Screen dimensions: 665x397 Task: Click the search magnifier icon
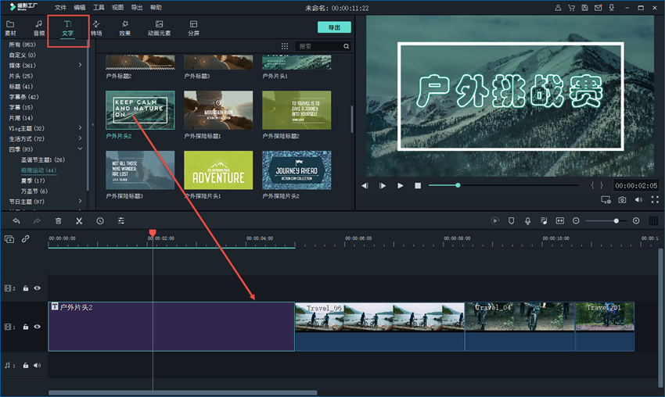click(x=347, y=46)
